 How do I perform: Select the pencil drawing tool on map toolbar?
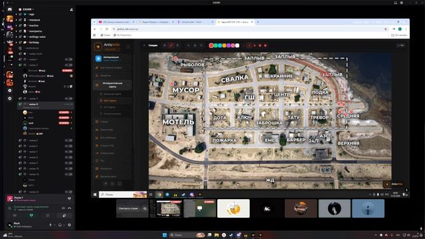[171, 46]
